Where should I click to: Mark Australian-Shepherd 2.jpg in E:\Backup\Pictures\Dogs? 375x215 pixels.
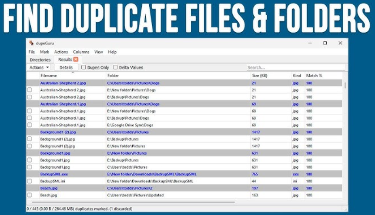coord(30,97)
